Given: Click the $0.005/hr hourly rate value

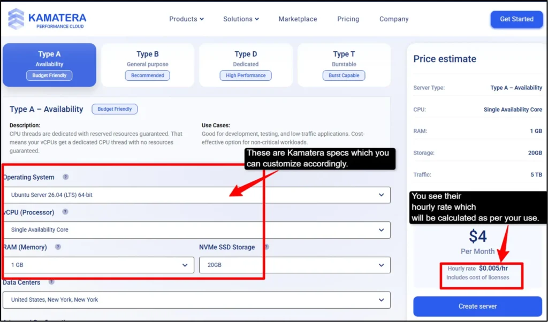Looking at the screenshot, I should [493, 268].
